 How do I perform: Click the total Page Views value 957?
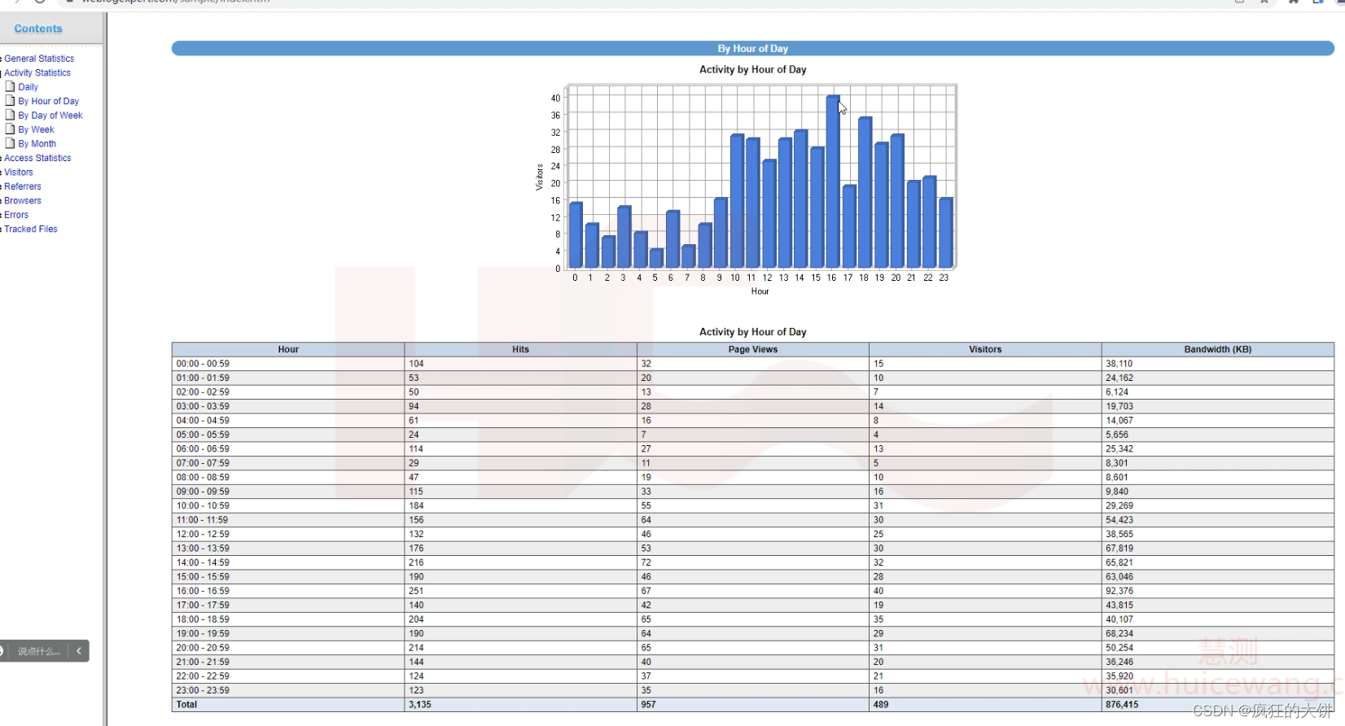pyautogui.click(x=648, y=705)
